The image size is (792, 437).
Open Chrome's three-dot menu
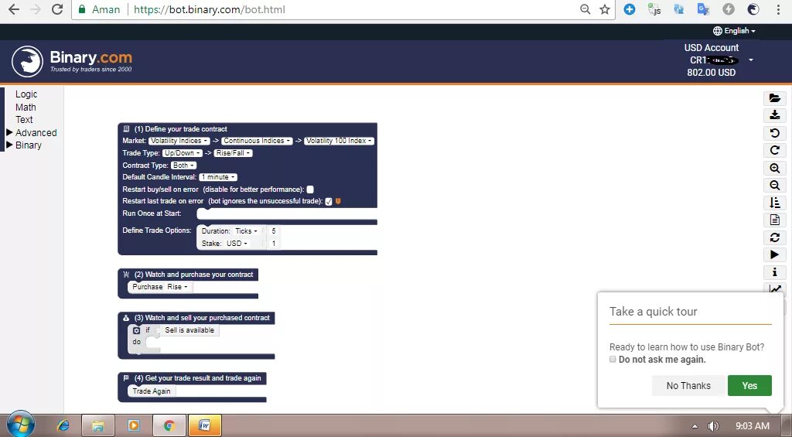[x=778, y=9]
